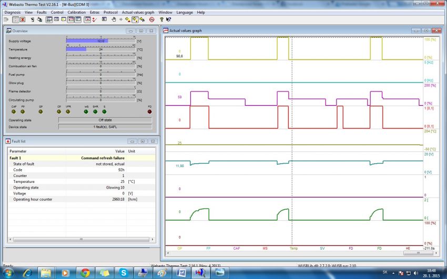The width and height of the screenshot is (447, 279).
Task: Click the red FD indicator light
Action: click(x=149, y=111)
